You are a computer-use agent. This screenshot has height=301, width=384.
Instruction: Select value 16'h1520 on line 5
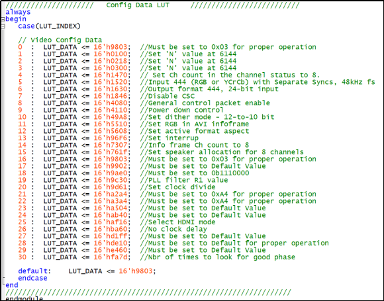click(x=111, y=82)
